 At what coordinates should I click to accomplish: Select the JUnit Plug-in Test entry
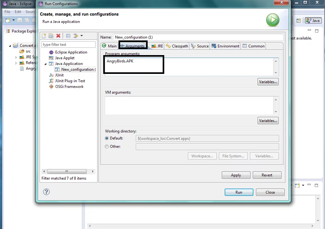click(70, 81)
